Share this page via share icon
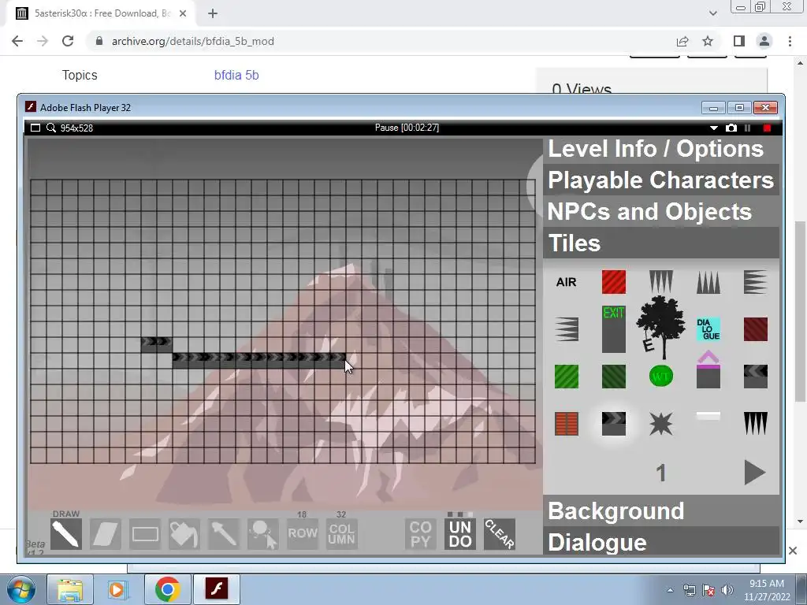This screenshot has height=605, width=807. point(682,41)
